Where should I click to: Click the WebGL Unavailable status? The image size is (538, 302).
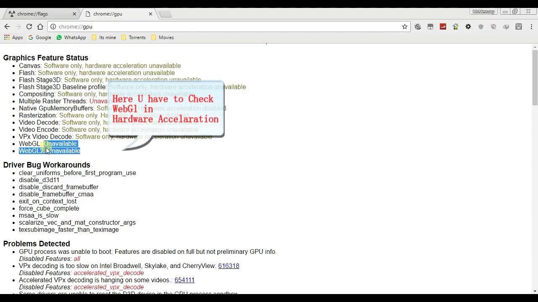coord(60,144)
